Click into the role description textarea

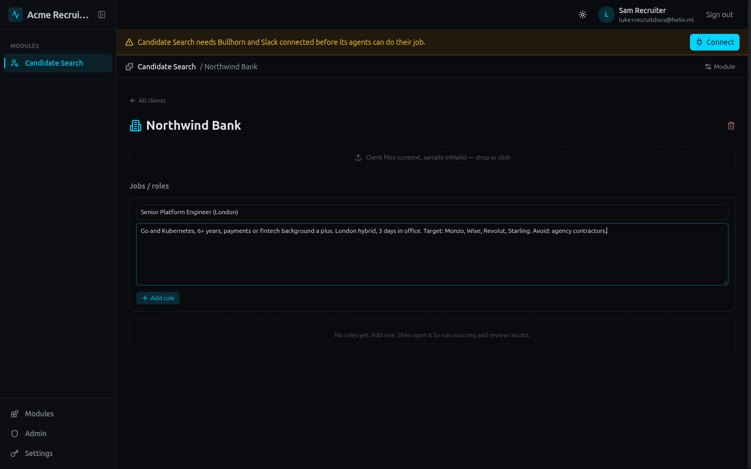pyautogui.click(x=432, y=254)
